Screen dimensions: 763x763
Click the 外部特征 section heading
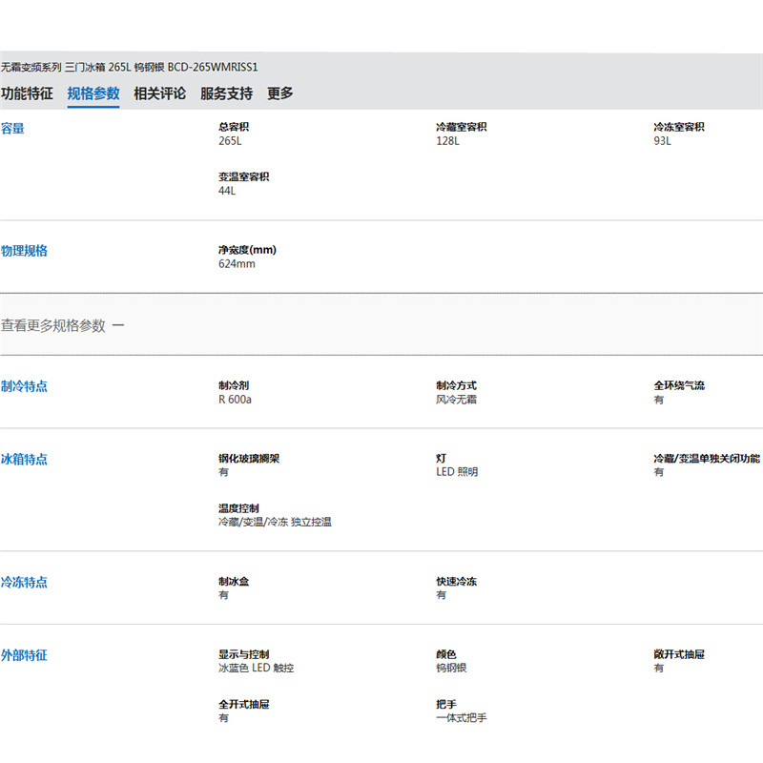click(x=24, y=656)
